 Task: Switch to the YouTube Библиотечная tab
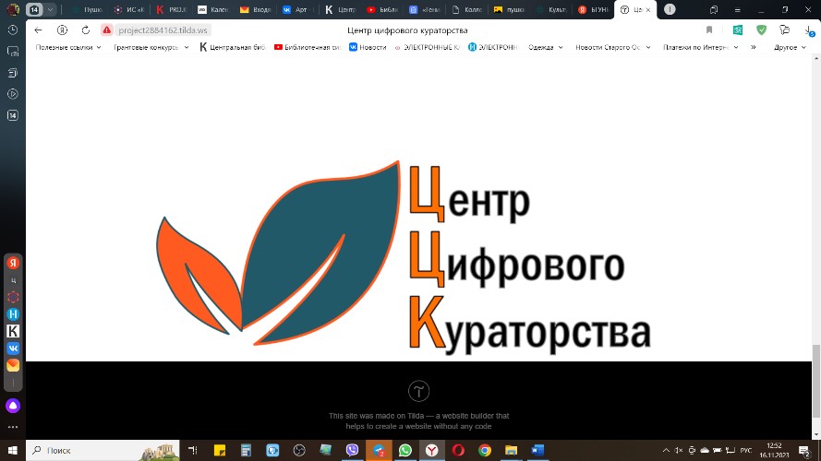tap(382, 9)
